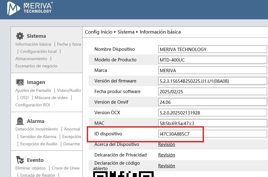Open Desarme settings
Image resolution: width=268 pixels, height=177 pixels.
[x=72, y=144]
